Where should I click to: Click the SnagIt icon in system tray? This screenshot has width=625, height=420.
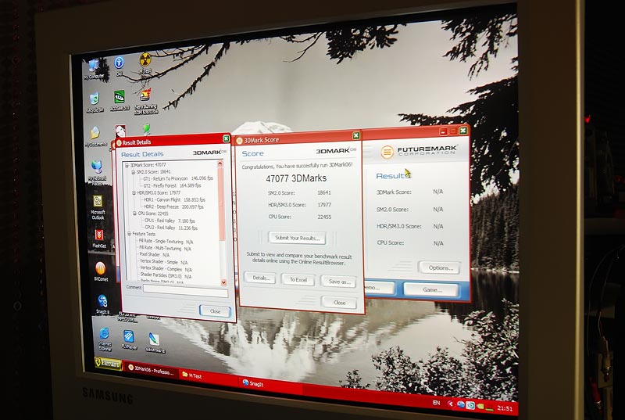(461, 404)
